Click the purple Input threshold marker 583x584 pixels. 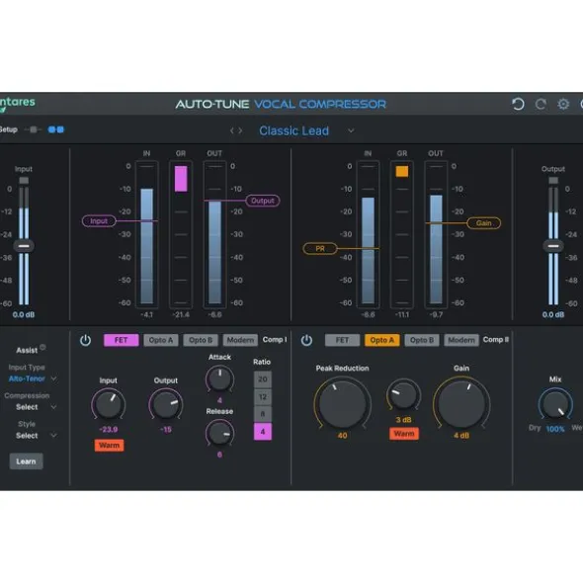99,221
